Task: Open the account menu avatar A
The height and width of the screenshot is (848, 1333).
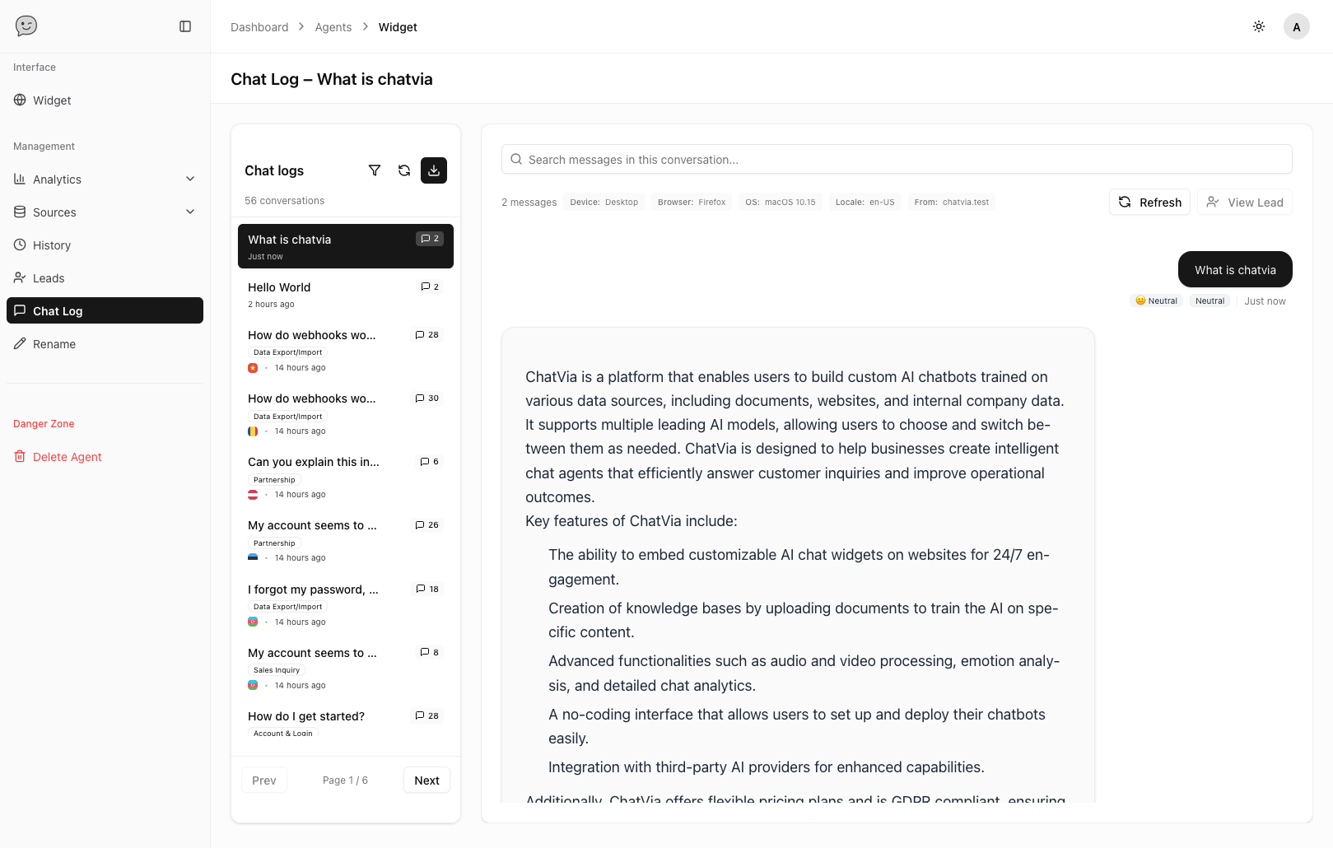Action: pos(1297,26)
